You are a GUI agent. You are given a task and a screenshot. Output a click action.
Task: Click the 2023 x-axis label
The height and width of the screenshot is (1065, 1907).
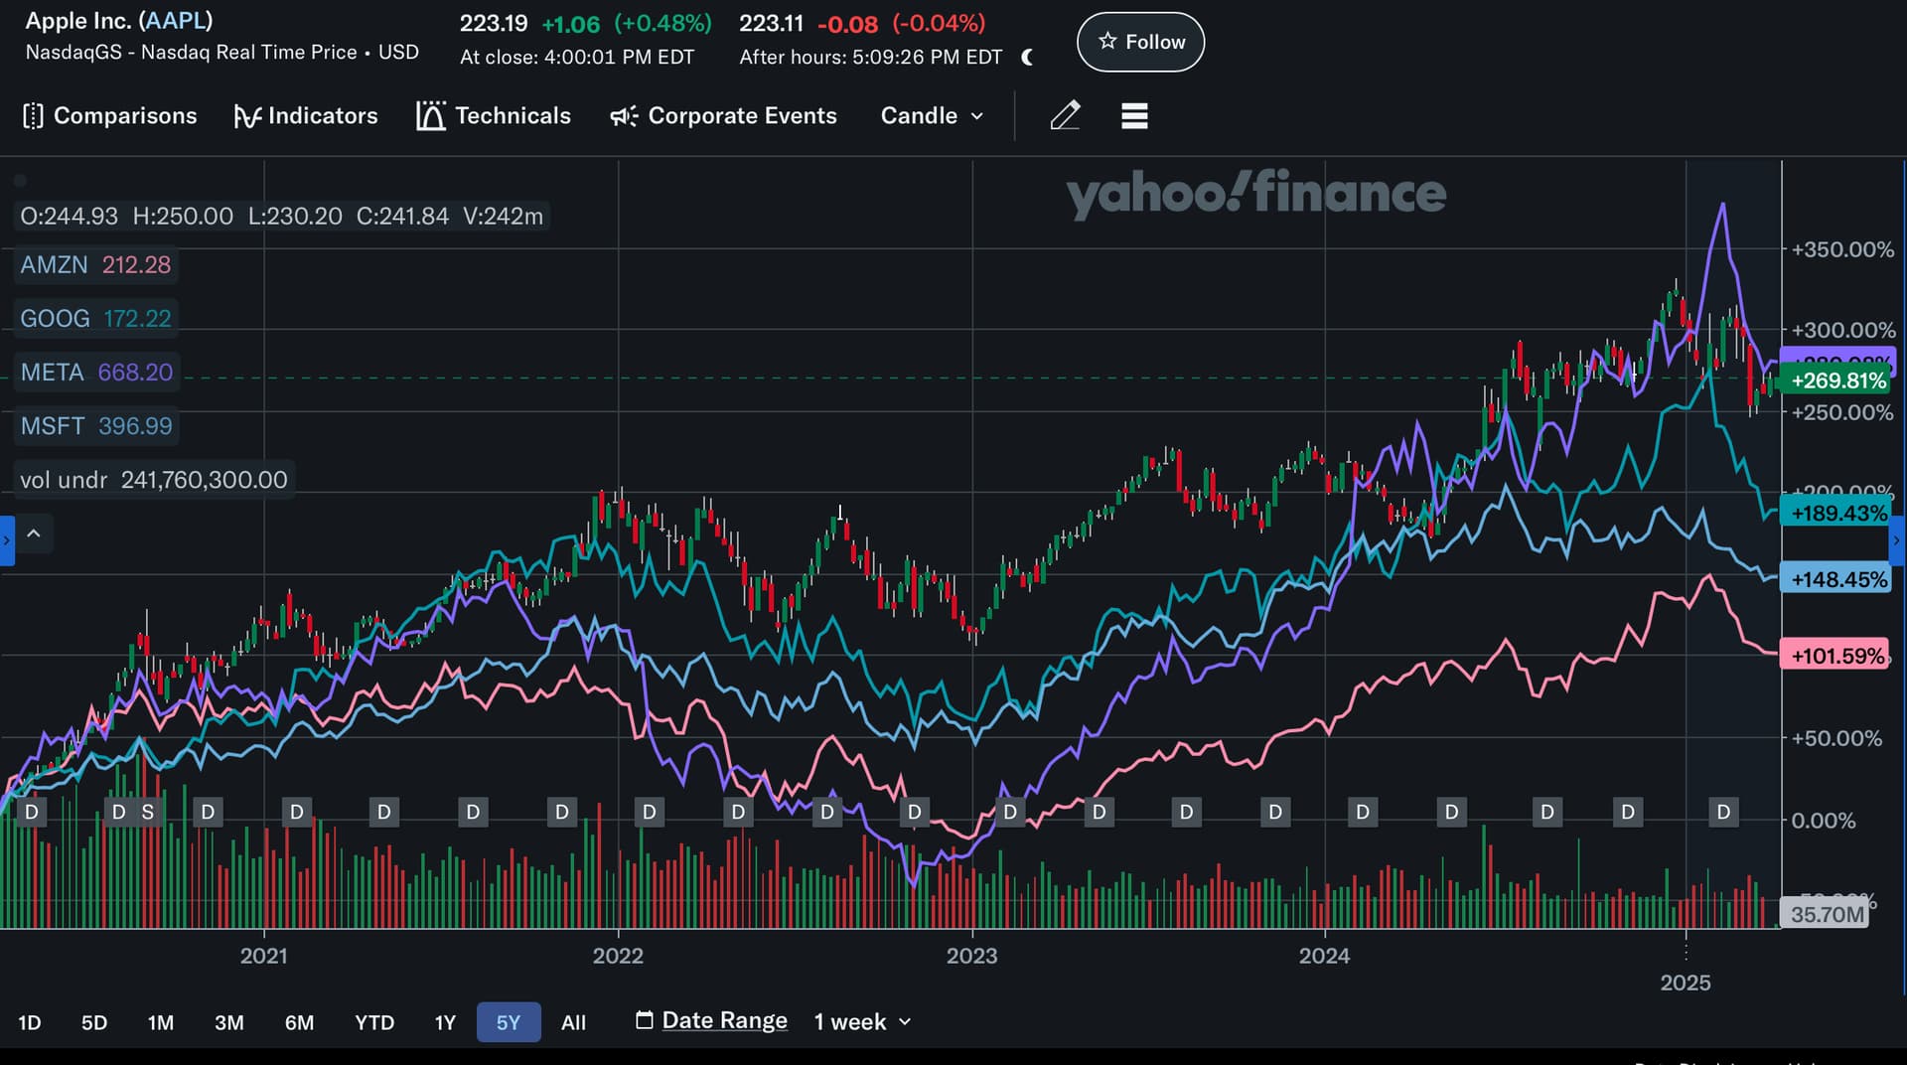(x=971, y=957)
